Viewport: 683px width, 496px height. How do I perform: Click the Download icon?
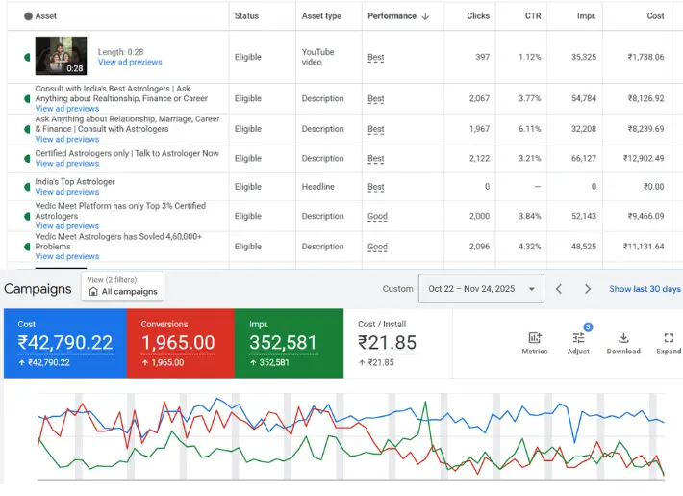pyautogui.click(x=623, y=338)
